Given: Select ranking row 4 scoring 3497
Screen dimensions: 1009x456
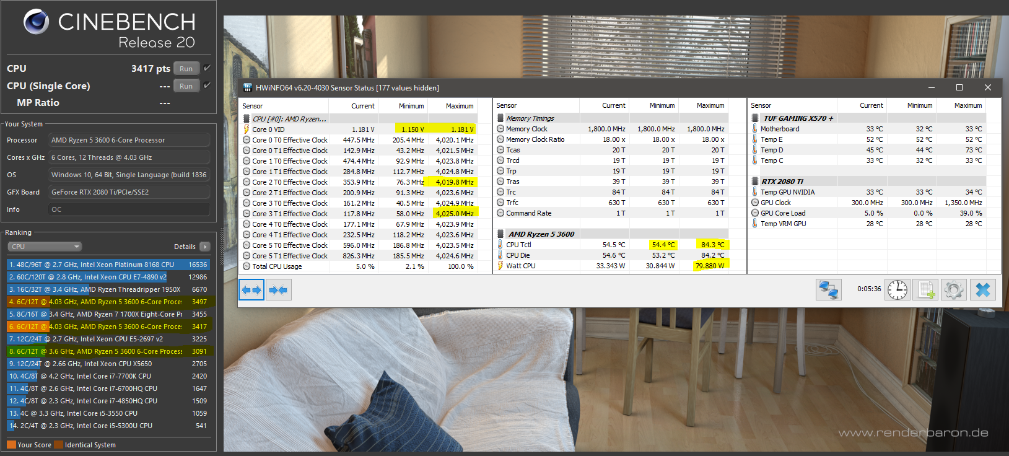Looking at the screenshot, I should pos(108,302).
